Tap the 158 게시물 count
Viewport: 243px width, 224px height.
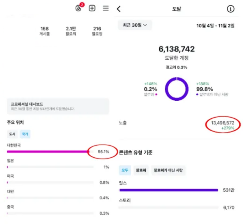[x=45, y=31]
